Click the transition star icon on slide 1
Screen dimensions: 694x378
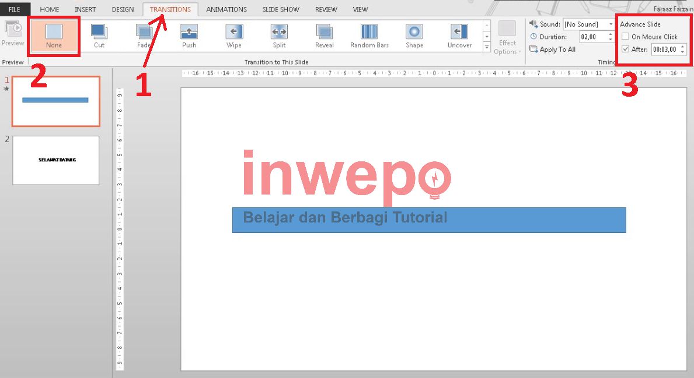coord(6,89)
